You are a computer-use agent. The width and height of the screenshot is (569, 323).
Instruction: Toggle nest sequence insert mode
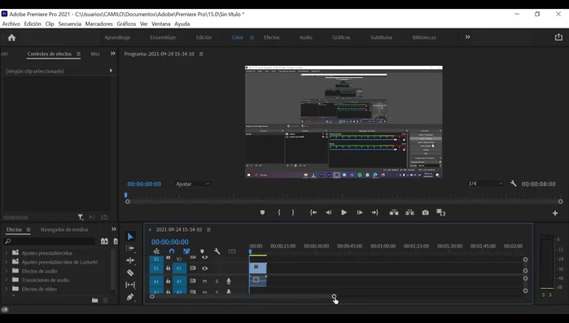click(x=156, y=251)
